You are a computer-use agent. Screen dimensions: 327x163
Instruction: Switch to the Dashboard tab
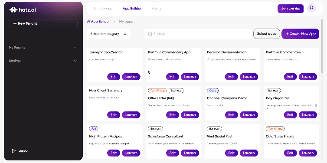pos(103,9)
